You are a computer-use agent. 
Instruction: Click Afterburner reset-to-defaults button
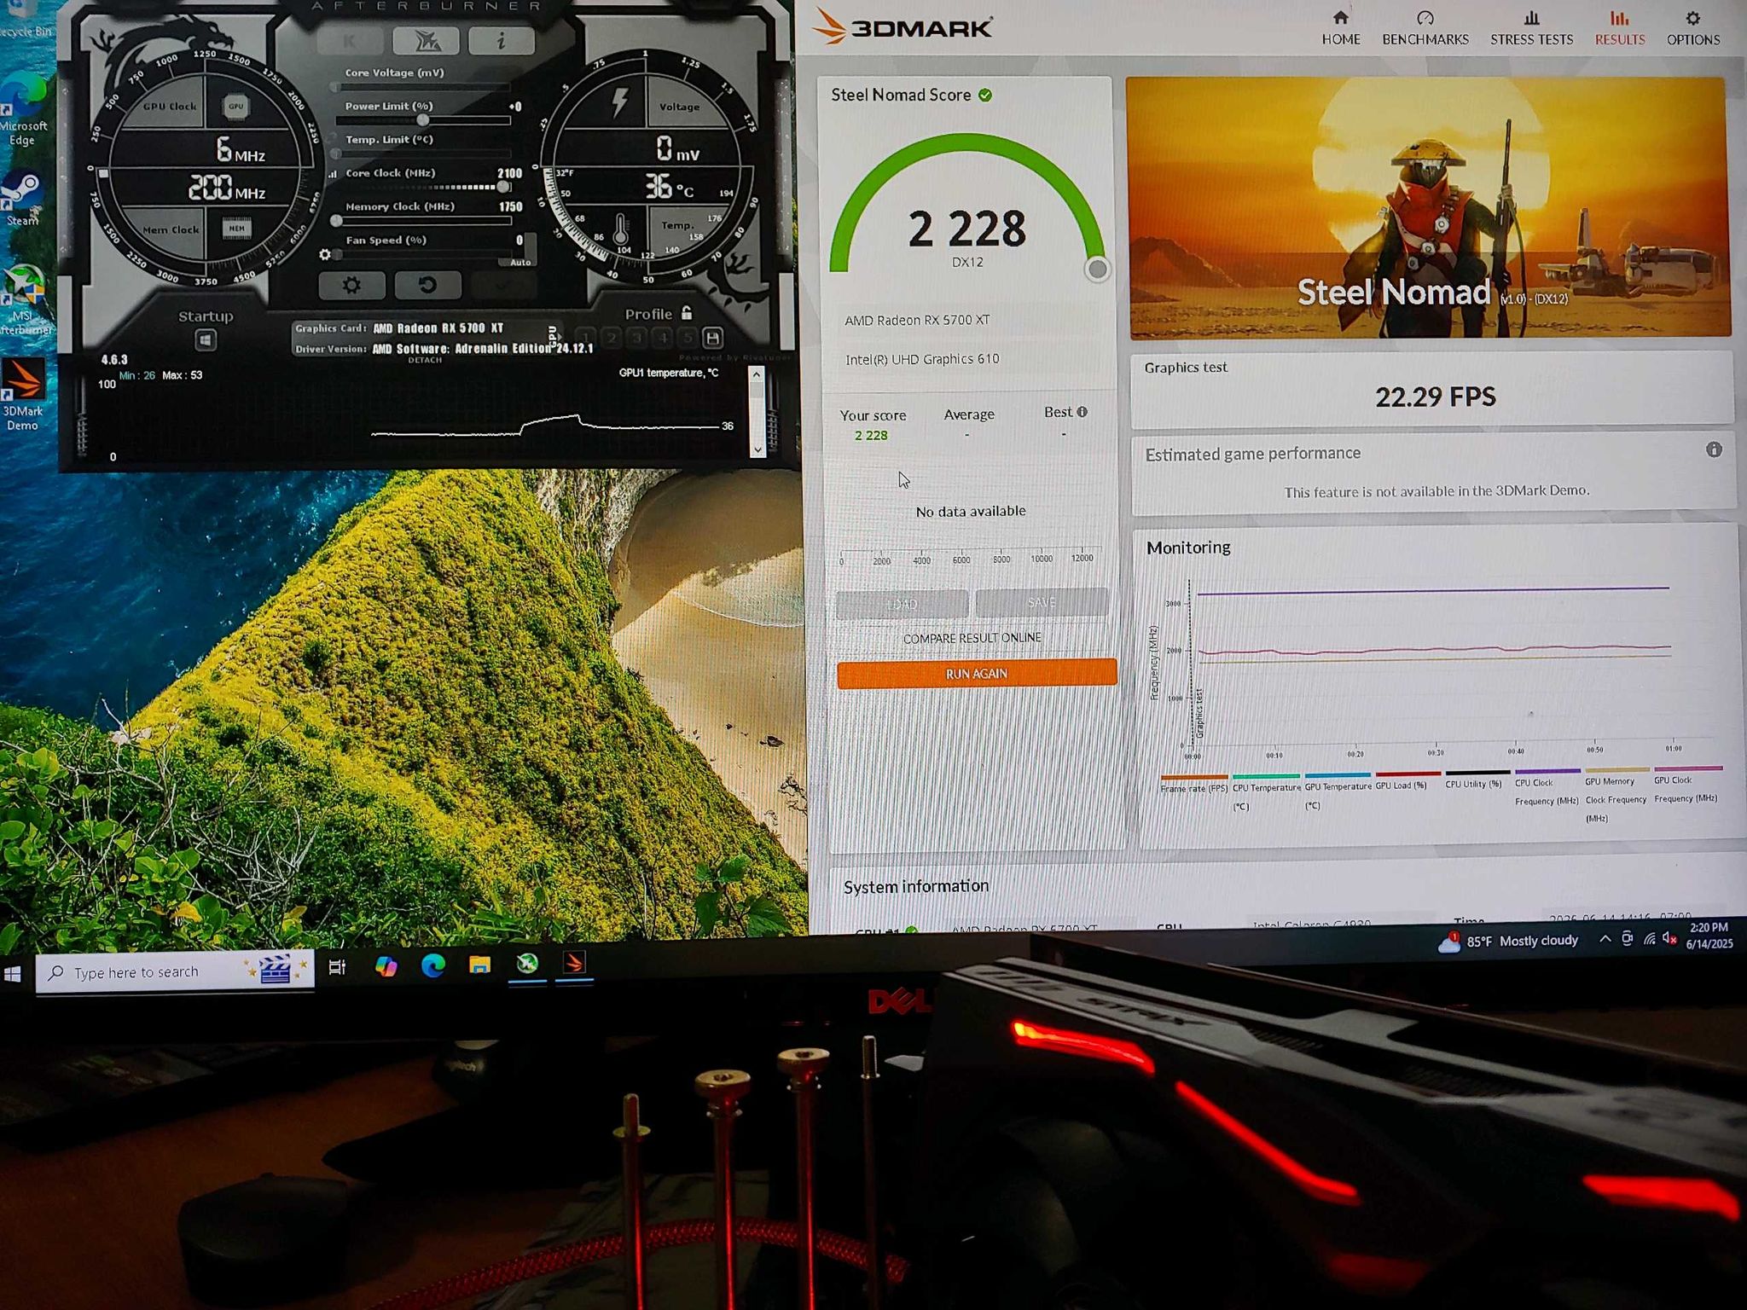[427, 285]
